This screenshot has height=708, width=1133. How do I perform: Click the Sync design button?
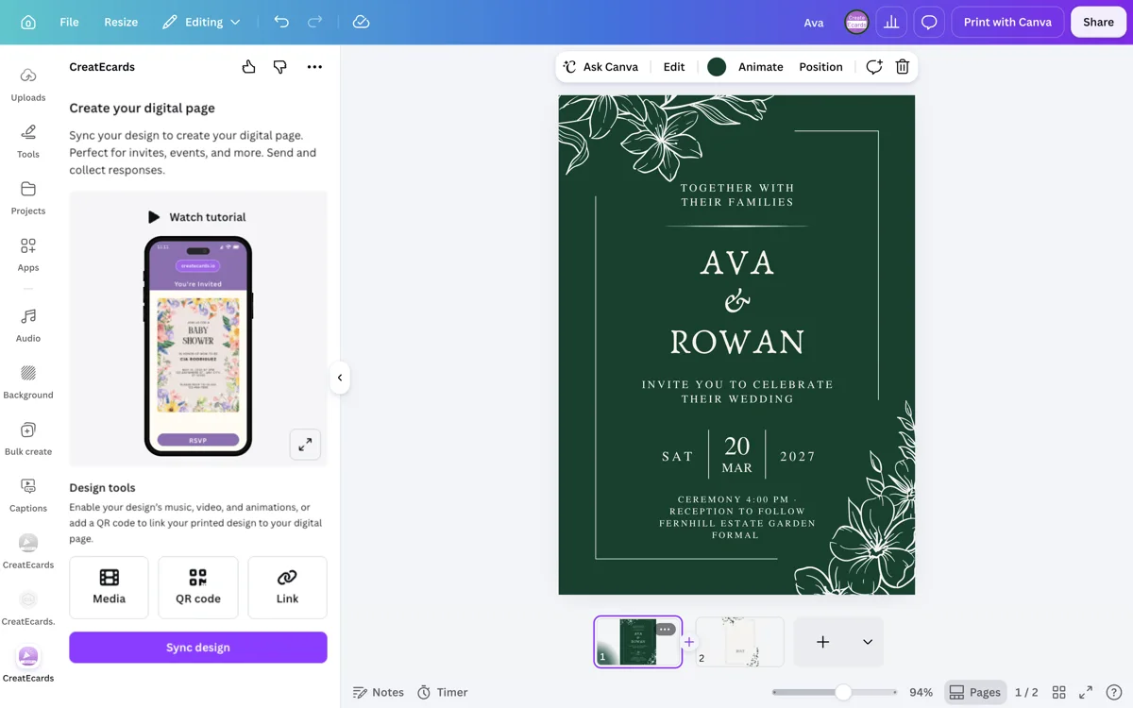coord(198,648)
